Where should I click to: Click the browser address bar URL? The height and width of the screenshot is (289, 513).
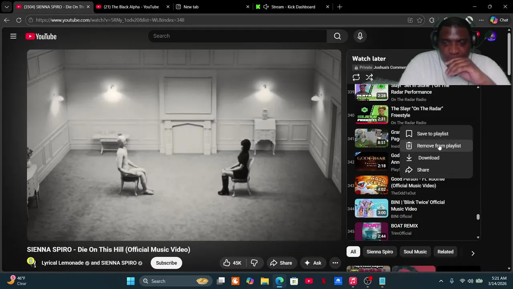(x=110, y=20)
